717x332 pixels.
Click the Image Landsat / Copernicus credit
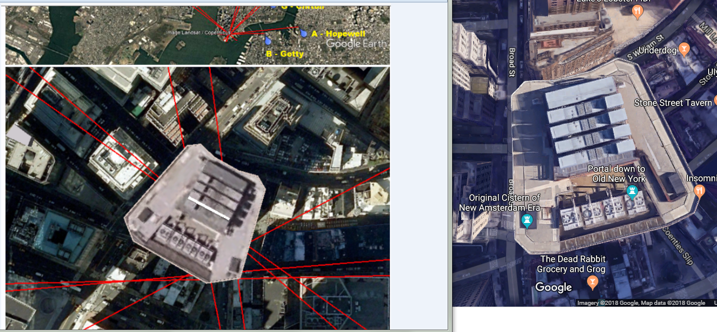pyautogui.click(x=194, y=33)
